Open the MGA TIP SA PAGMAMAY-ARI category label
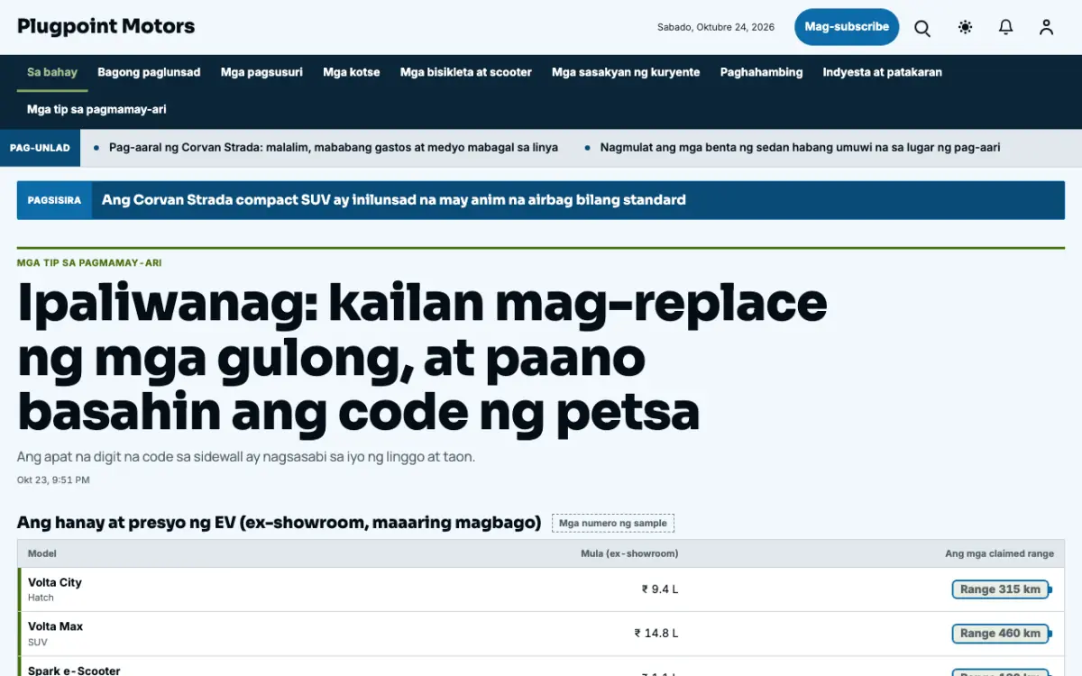Viewport: 1082px width, 676px height. click(x=89, y=263)
